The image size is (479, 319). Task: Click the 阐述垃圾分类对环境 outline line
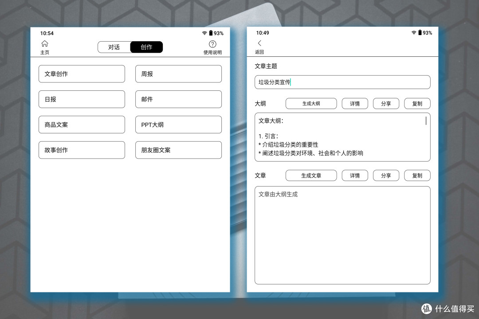[310, 153]
